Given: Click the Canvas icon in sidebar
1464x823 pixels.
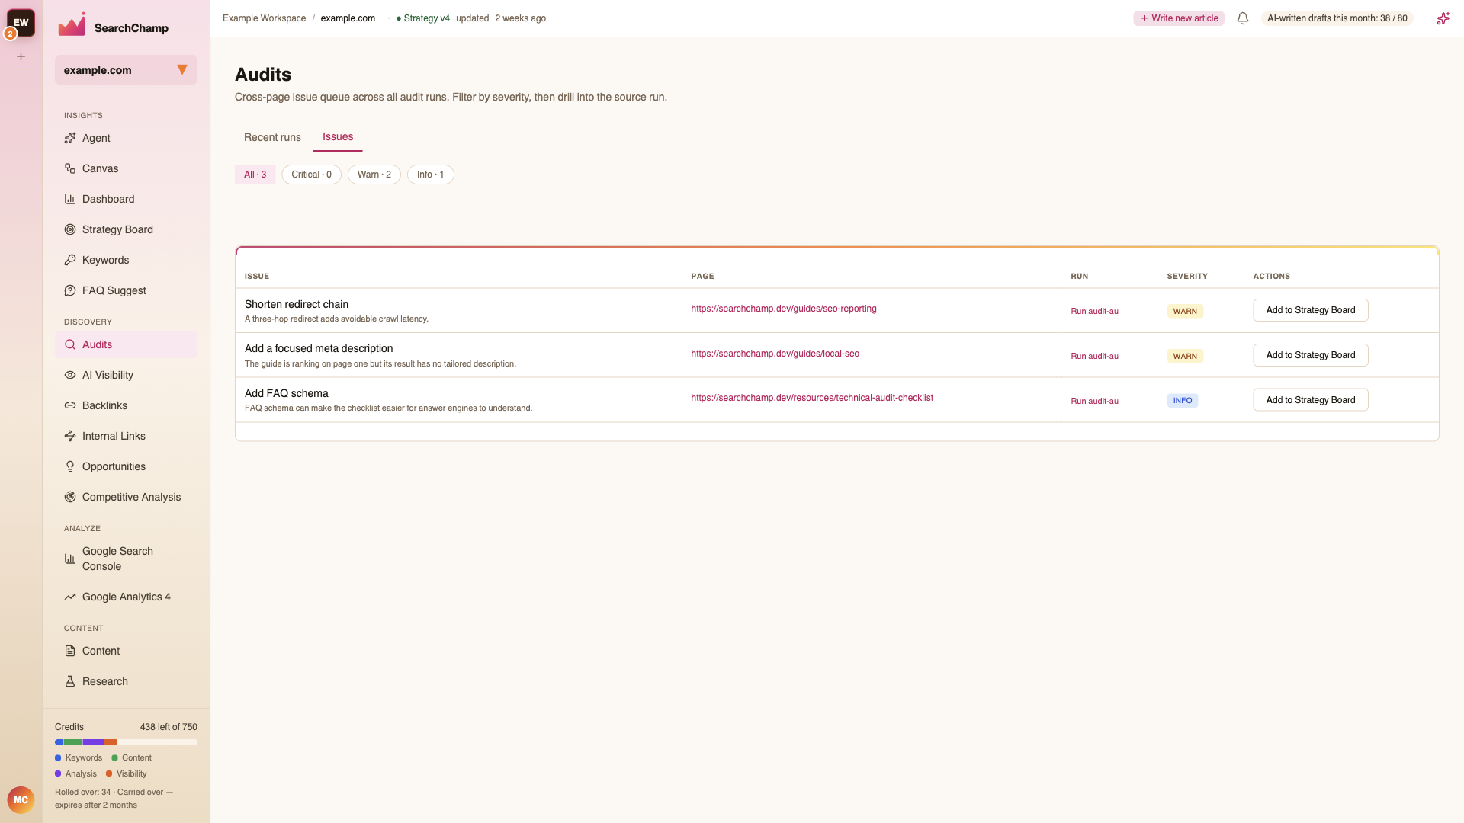Looking at the screenshot, I should [70, 168].
